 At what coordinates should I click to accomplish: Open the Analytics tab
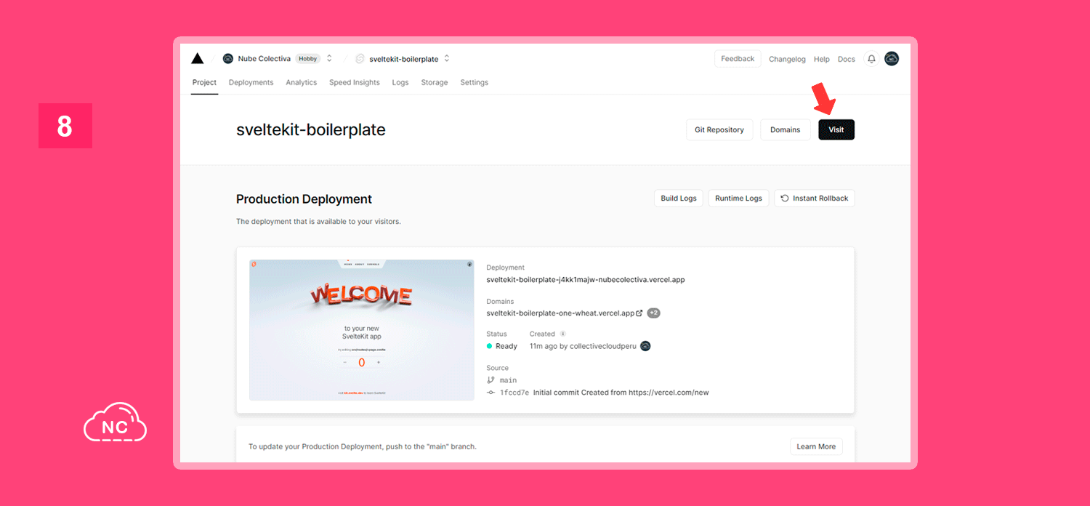(302, 83)
